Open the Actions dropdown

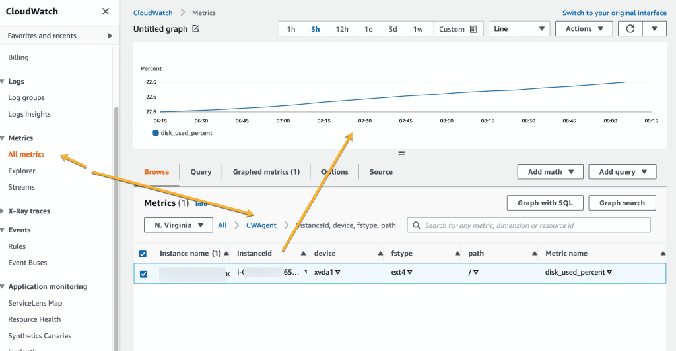coord(584,29)
